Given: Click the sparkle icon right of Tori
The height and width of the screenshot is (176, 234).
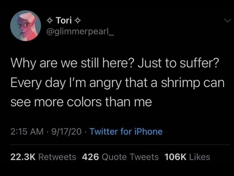Looking at the screenshot, I should (78, 21).
